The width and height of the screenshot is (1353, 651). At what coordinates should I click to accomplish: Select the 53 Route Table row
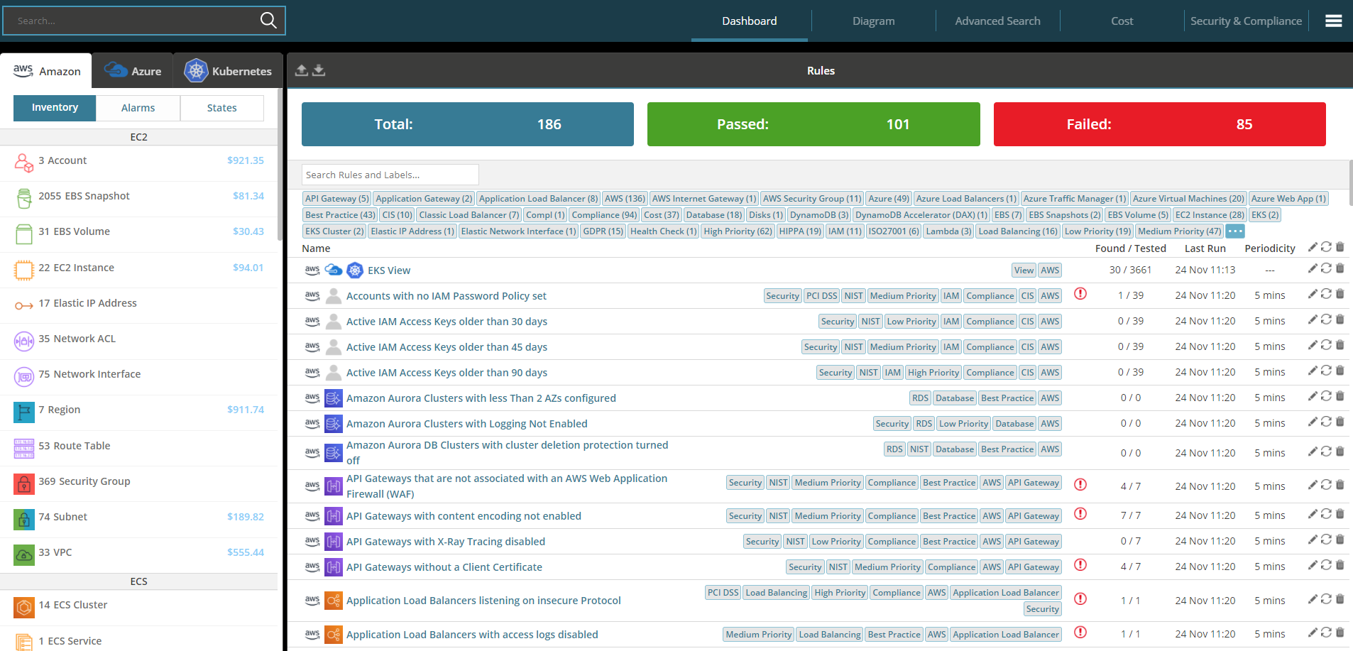coord(139,449)
